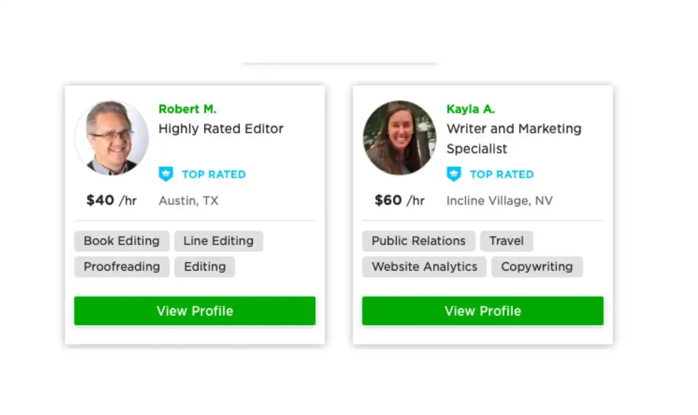
Task: Click the Incline Village, NV location text
Action: 500,201
